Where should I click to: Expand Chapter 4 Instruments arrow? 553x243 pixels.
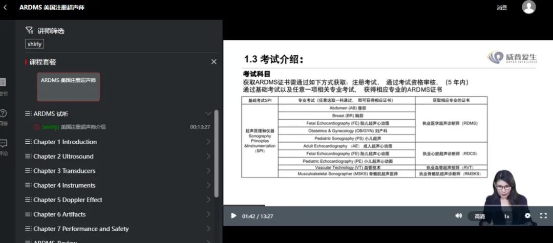(208, 185)
